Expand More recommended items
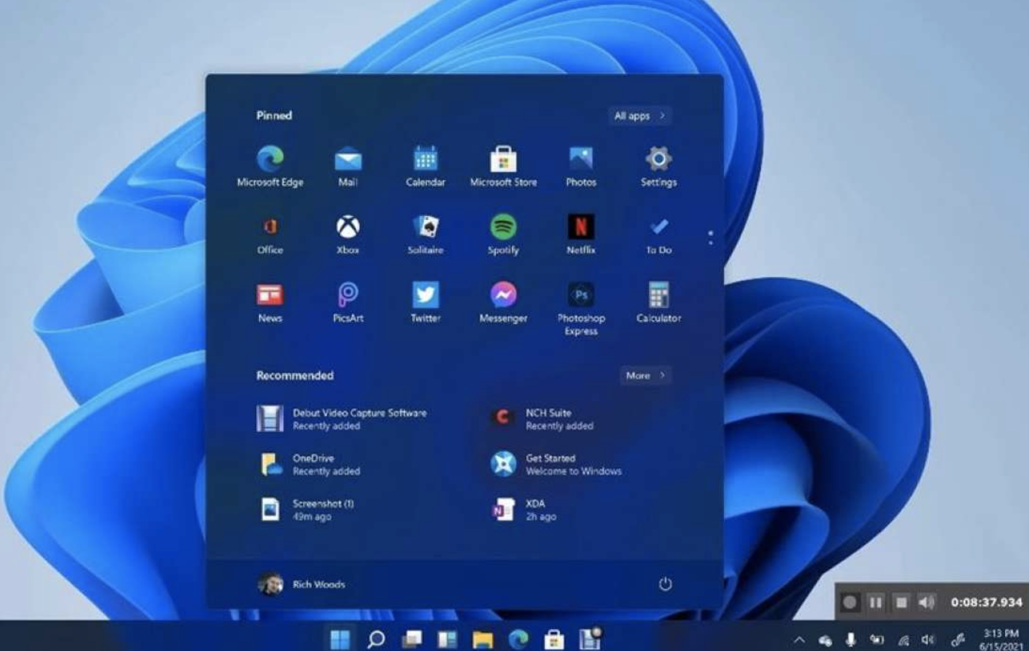Screen dimensions: 1029x651 pos(645,376)
